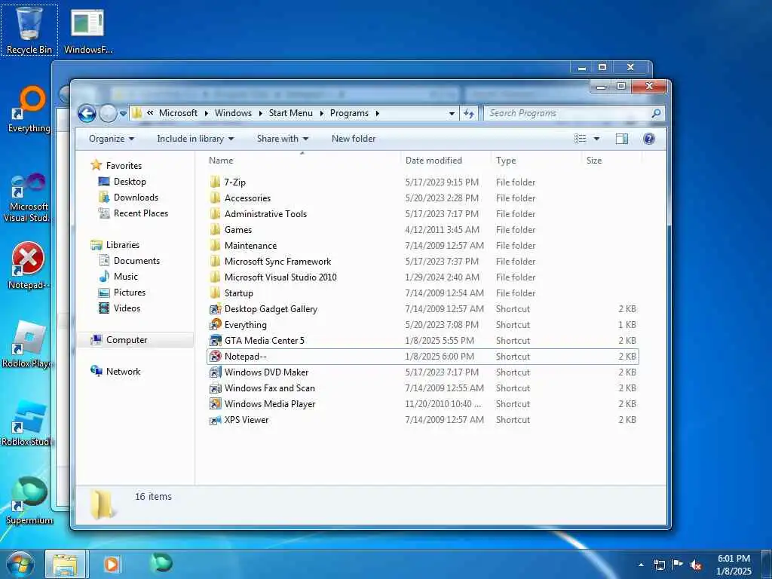This screenshot has width=772, height=579.
Task: Open the Organize dropdown menu
Action: pyautogui.click(x=112, y=139)
